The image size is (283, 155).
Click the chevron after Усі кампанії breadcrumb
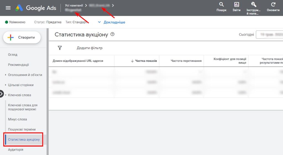86,6
